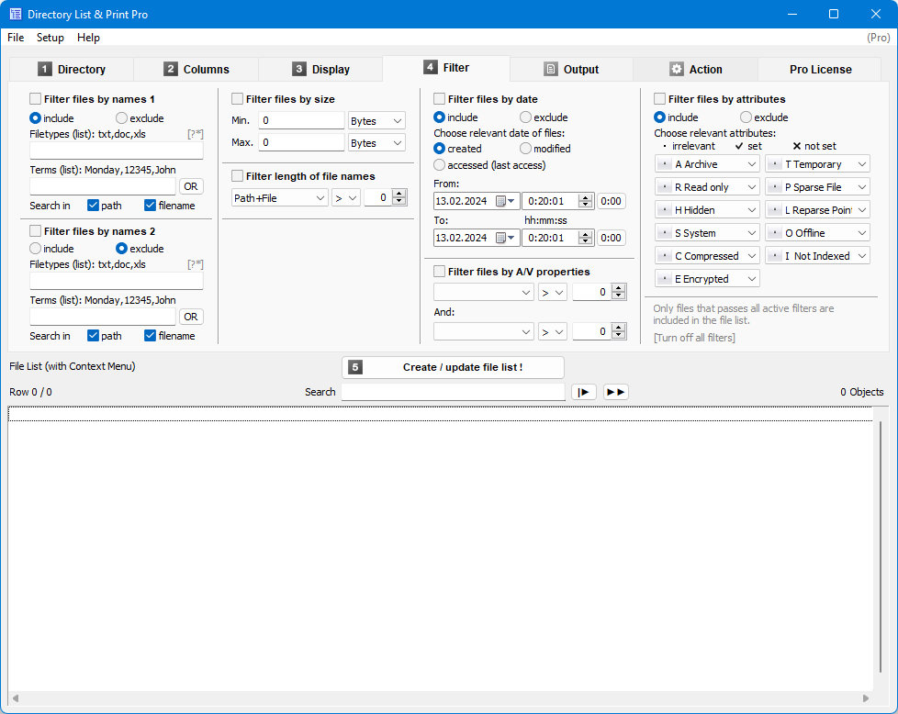Open the Path+File dropdown
The image size is (898, 714).
click(x=279, y=198)
